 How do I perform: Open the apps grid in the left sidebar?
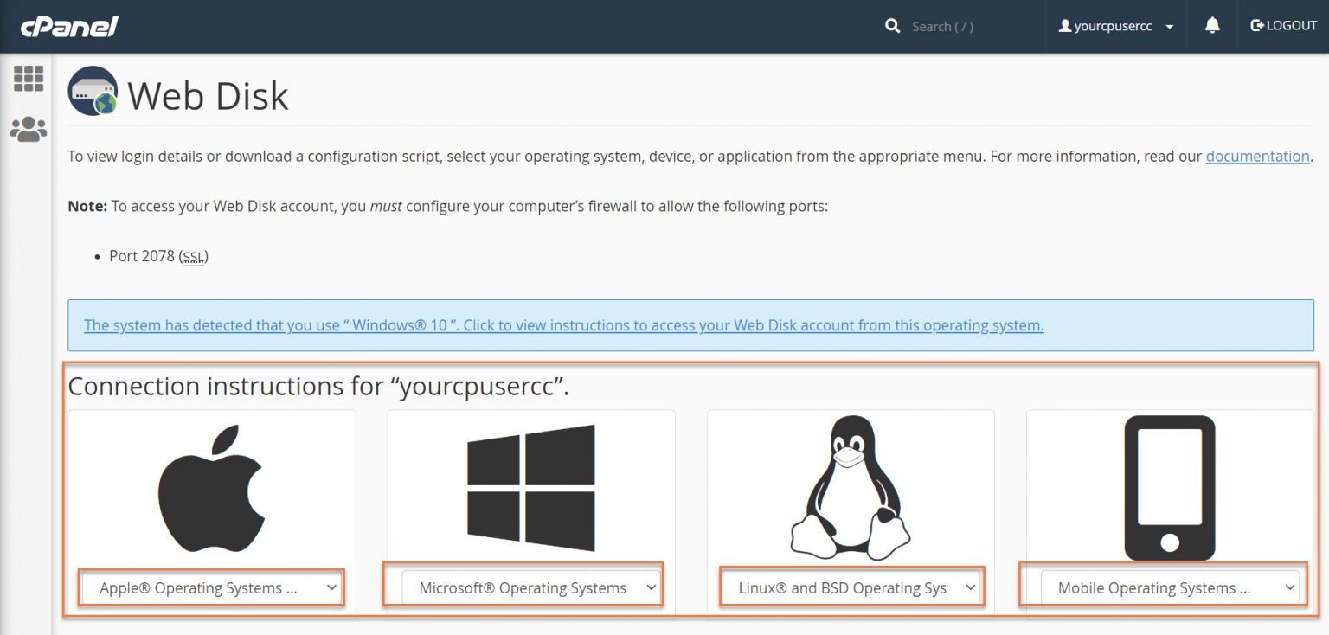point(29,79)
